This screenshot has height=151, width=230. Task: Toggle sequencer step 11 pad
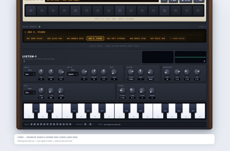pyautogui.click(x=142, y=10)
